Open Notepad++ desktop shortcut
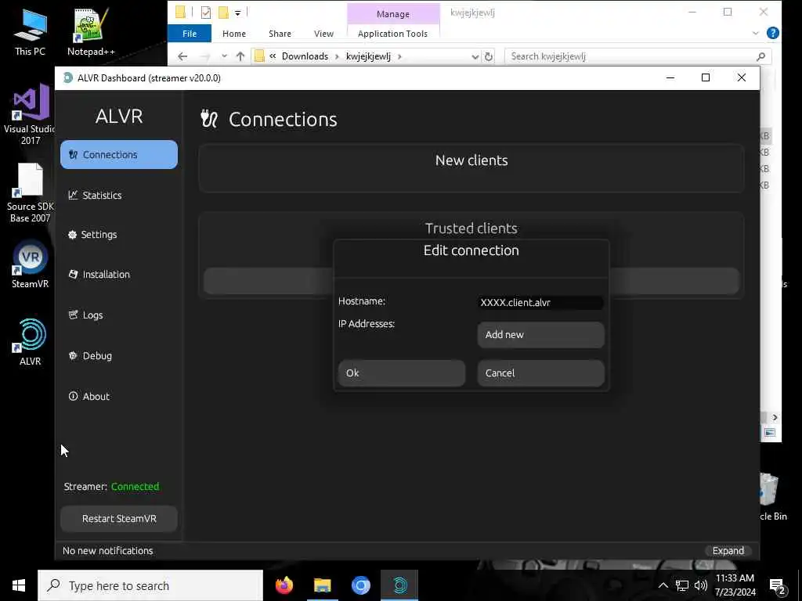The width and height of the screenshot is (802, 601). 91,32
